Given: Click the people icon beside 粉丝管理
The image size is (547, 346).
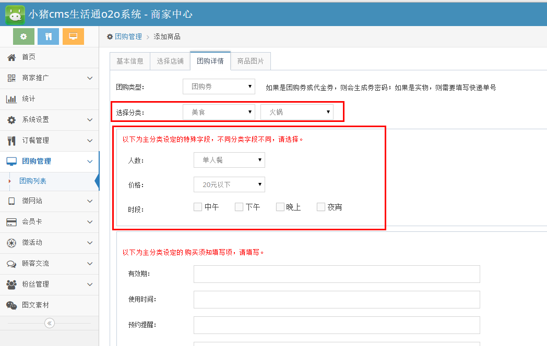Looking at the screenshot, I should tap(11, 285).
